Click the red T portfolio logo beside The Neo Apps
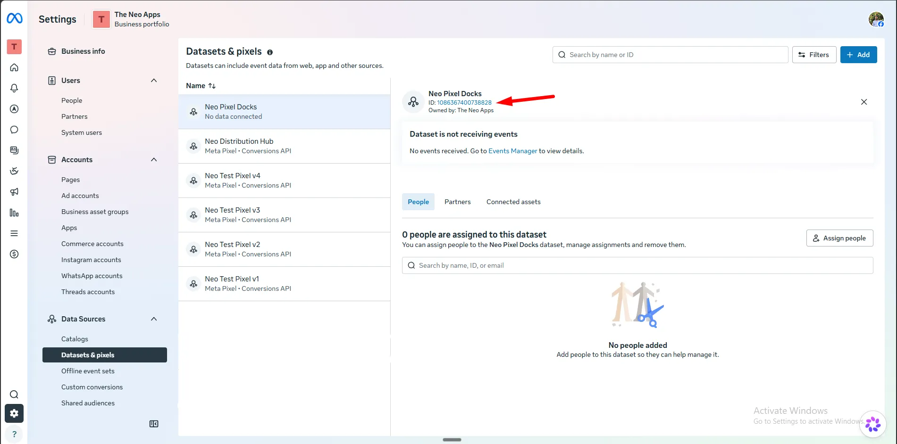The height and width of the screenshot is (444, 897). point(101,19)
